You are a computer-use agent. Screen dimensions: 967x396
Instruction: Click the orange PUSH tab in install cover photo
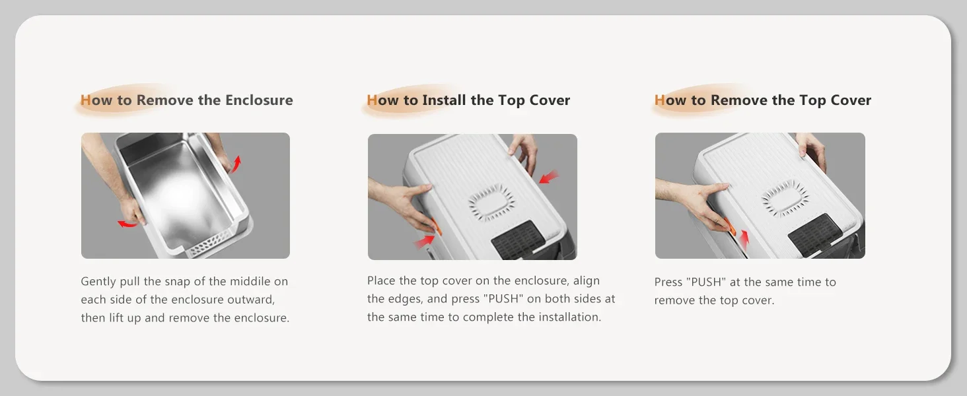point(437,226)
